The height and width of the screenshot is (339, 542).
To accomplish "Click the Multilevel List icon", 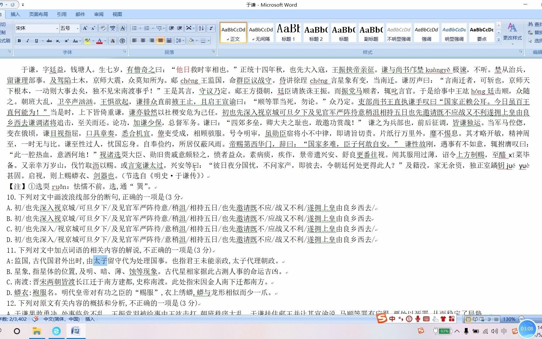I will click(159, 28).
